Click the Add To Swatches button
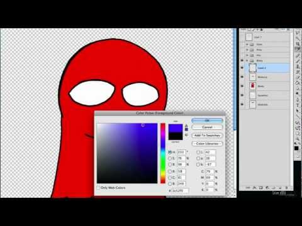 [207, 136]
